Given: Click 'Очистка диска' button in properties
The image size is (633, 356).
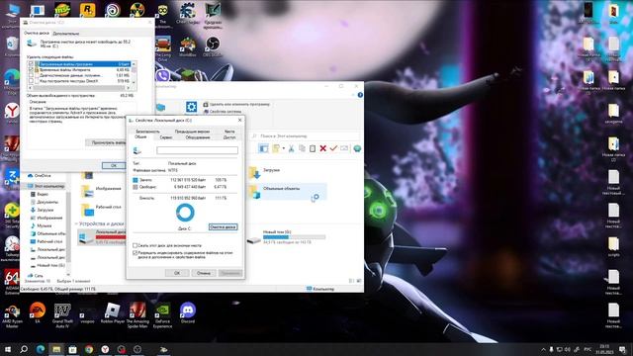Looking at the screenshot, I should point(223,226).
